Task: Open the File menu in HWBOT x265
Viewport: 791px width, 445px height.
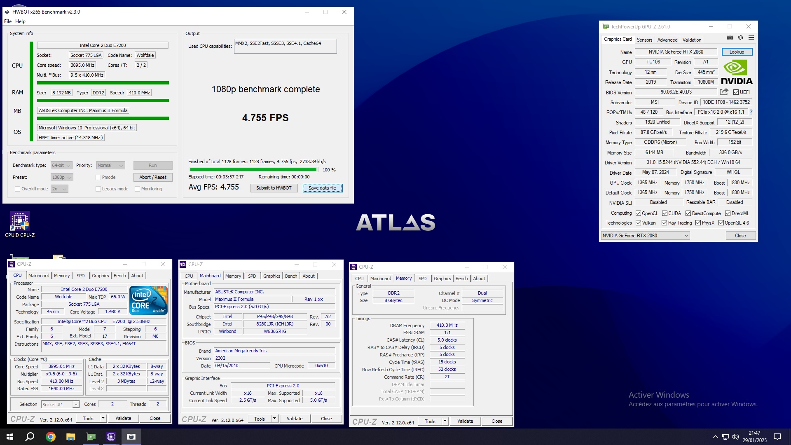Action: pyautogui.click(x=8, y=21)
